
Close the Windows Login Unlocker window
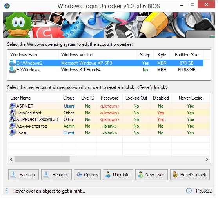207,5
